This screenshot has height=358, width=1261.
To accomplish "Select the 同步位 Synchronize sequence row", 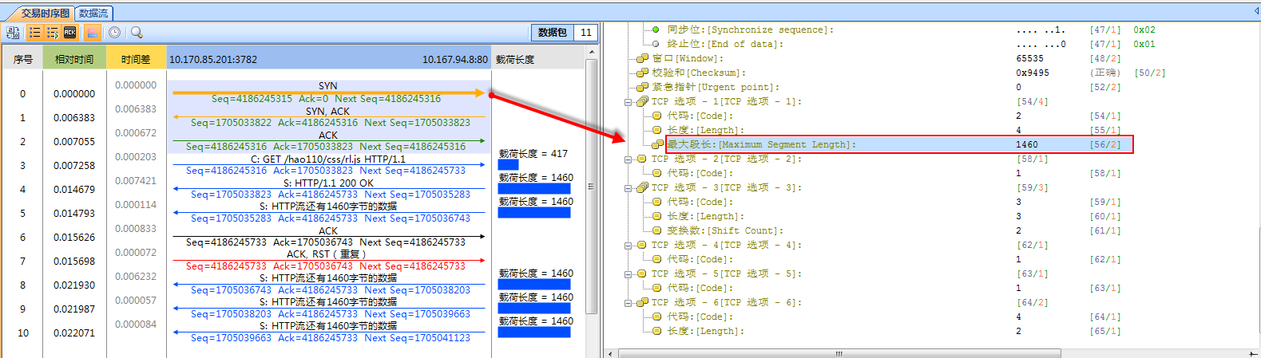I will (751, 30).
